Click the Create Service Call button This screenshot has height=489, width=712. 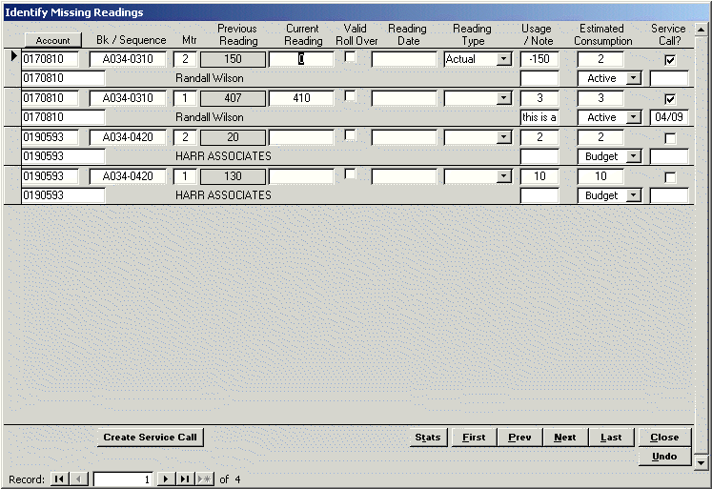pyautogui.click(x=151, y=438)
